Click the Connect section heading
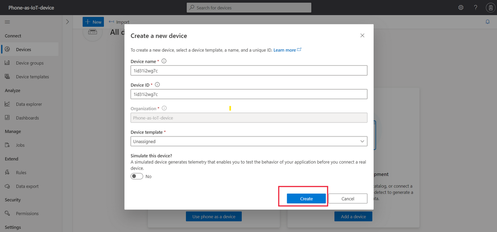The image size is (497, 232). coord(13,36)
